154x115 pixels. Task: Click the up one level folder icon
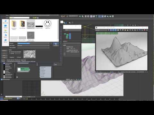(x=34, y=18)
